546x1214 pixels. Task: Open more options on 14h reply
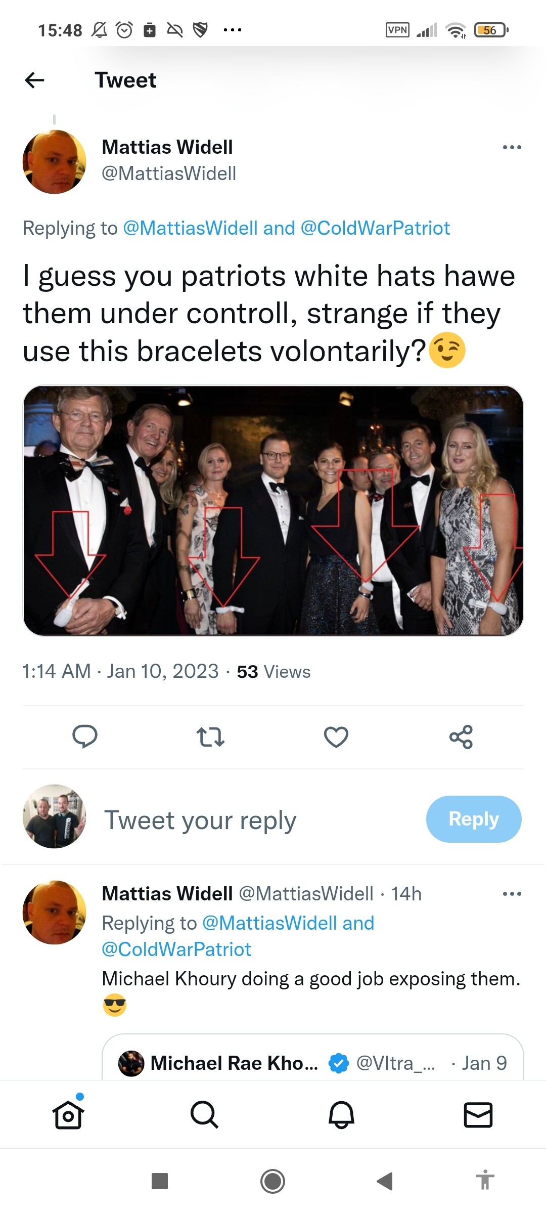click(512, 894)
